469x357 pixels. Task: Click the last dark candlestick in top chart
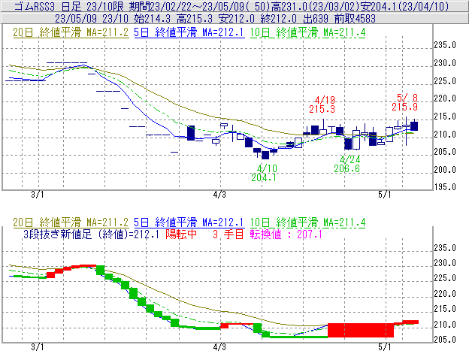(x=414, y=126)
